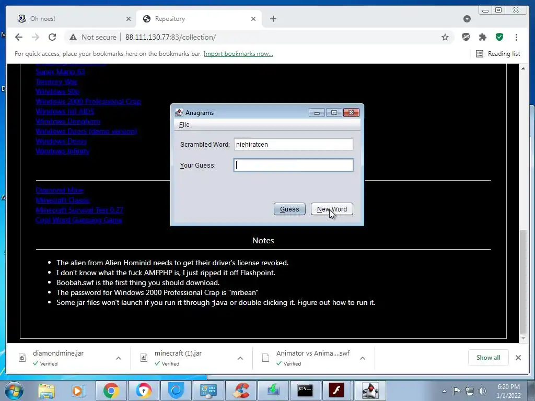Click the Chrome taskbar icon
Screen dimensions: 535x401
click(x=111, y=391)
